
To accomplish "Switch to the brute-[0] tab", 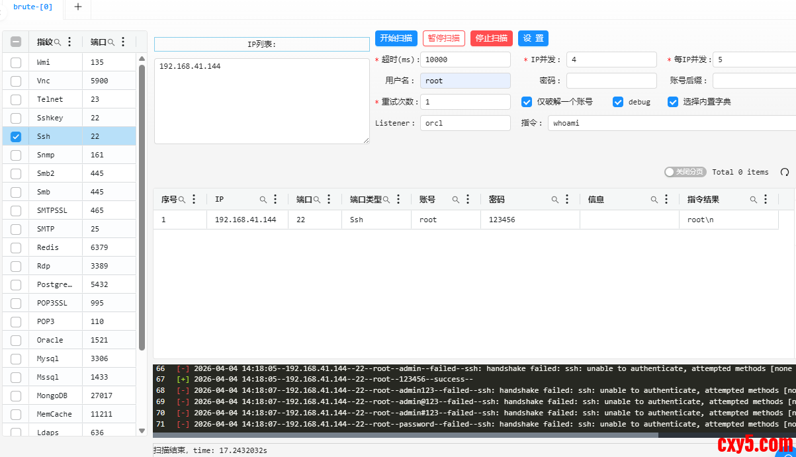I will pos(32,7).
